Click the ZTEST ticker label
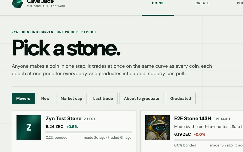The image size is (243, 152). (x=90, y=119)
